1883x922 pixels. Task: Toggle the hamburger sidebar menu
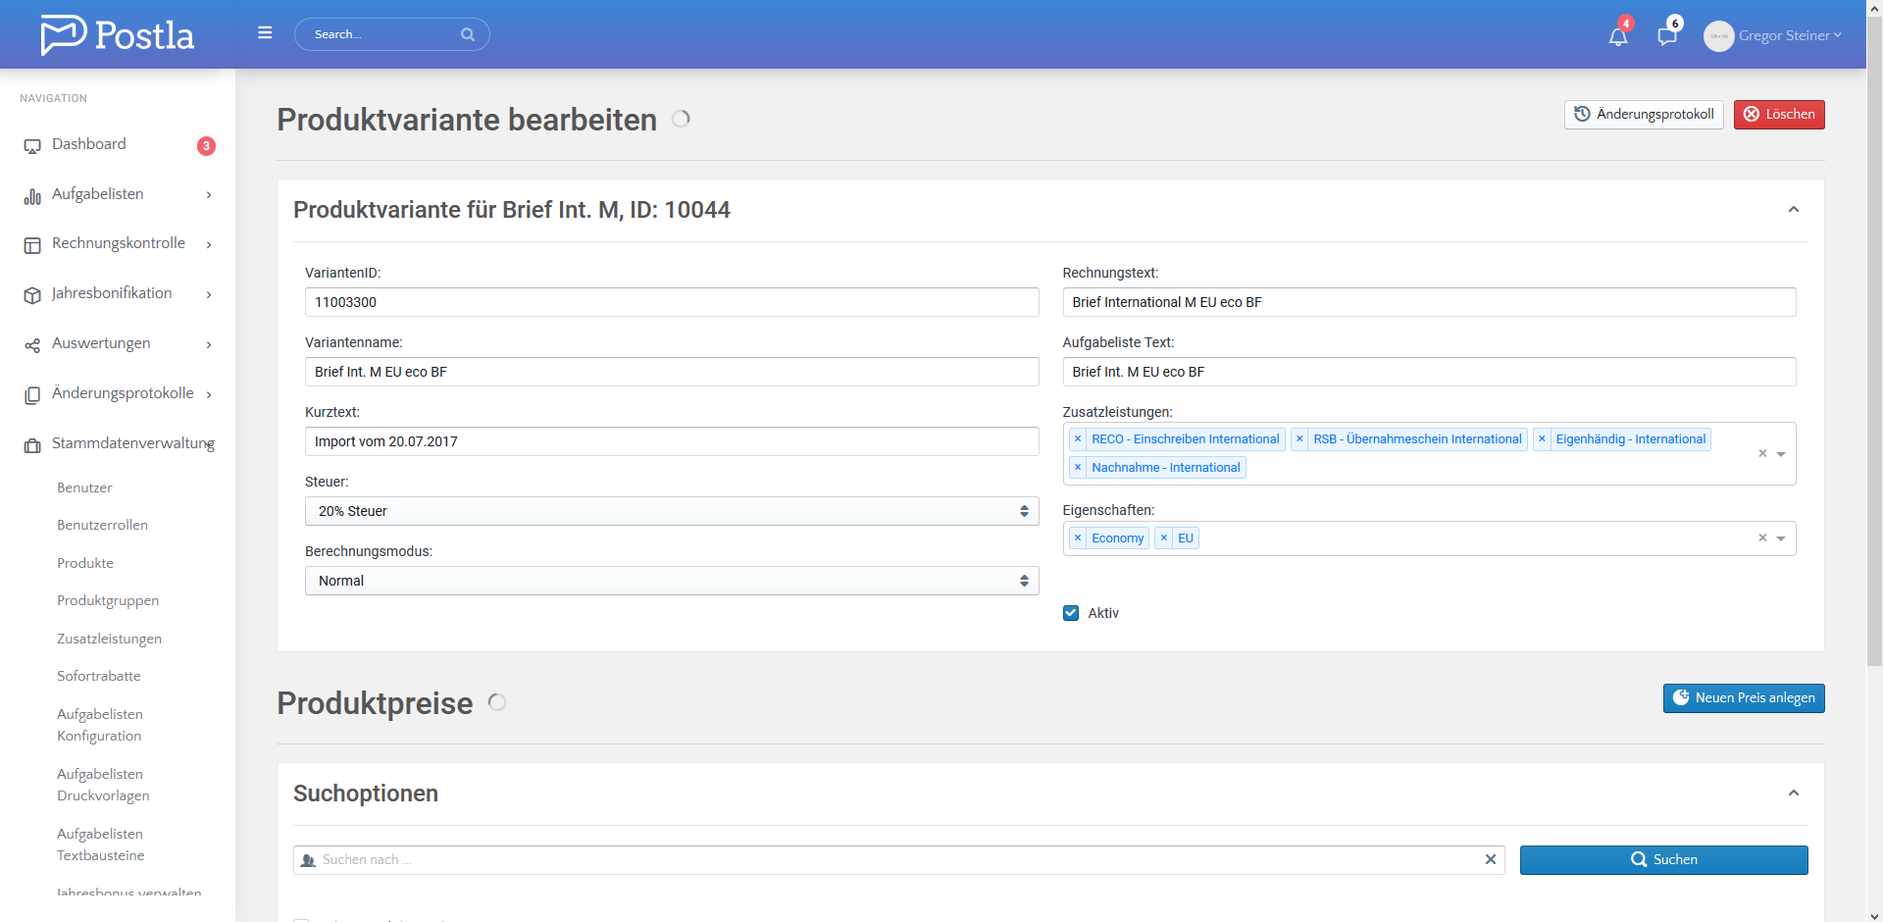[x=265, y=33]
